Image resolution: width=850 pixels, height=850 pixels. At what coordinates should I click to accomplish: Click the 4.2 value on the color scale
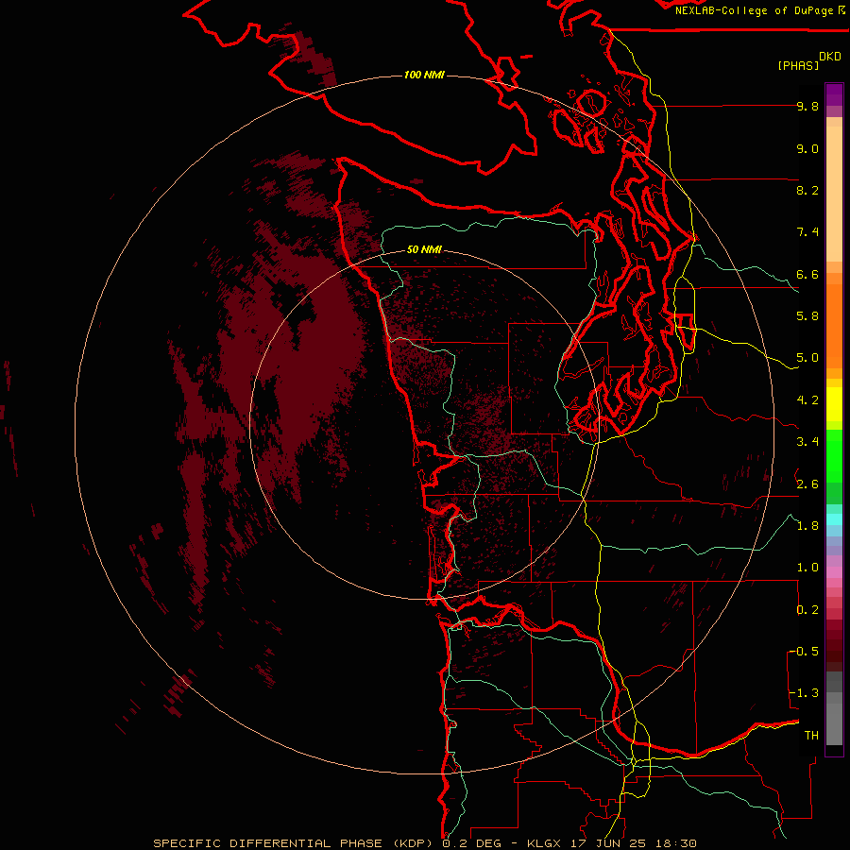click(807, 400)
